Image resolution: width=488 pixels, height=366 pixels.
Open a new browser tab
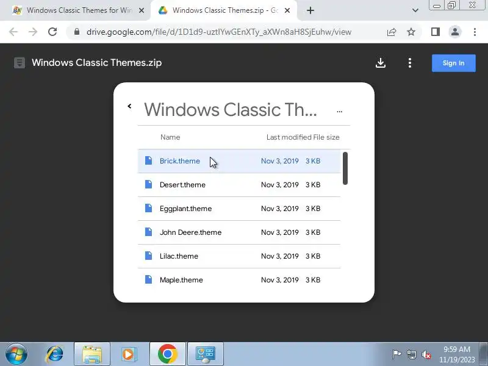tap(310, 10)
